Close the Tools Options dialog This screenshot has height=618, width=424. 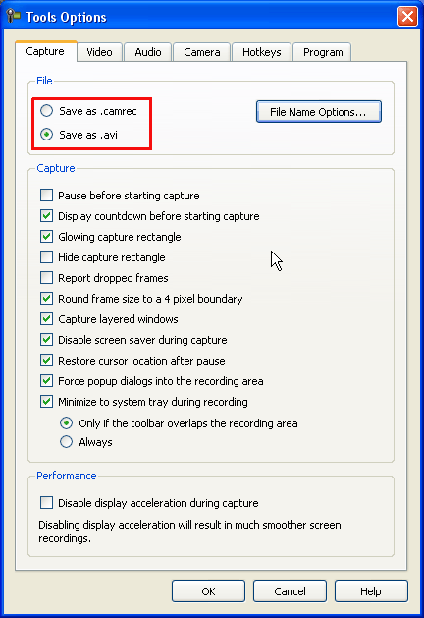[x=407, y=16]
